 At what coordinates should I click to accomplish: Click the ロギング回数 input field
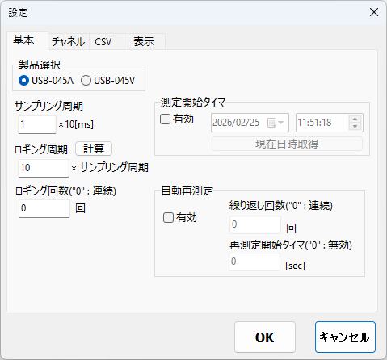pyautogui.click(x=44, y=208)
